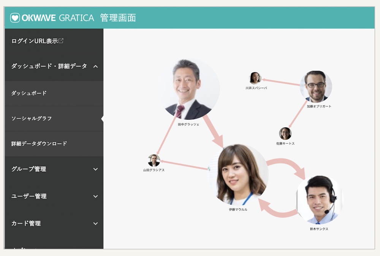The width and height of the screenshot is (380, 256).
Task: Open the ログインURL表示 link
Action: click(35, 41)
